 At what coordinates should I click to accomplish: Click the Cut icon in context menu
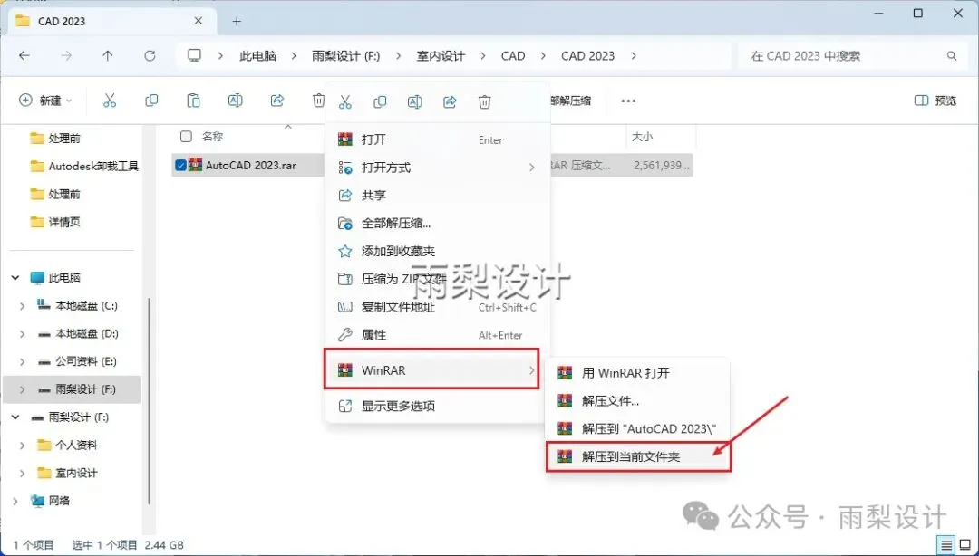click(x=345, y=102)
